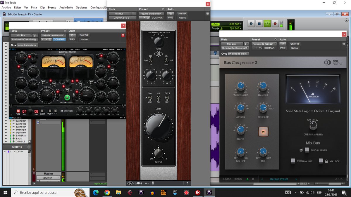Screen dimensions: 351x197
Task: Click the target icon in the SSL plugin window
Action: click(344, 44)
